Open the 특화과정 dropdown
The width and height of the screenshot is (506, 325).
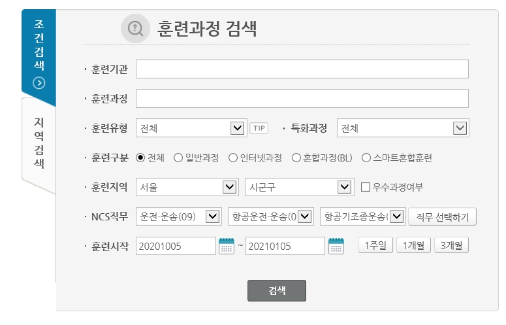click(403, 128)
